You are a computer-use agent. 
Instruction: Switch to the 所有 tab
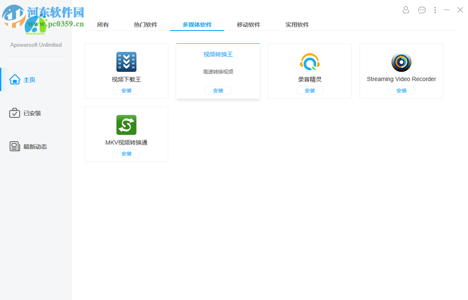(103, 25)
